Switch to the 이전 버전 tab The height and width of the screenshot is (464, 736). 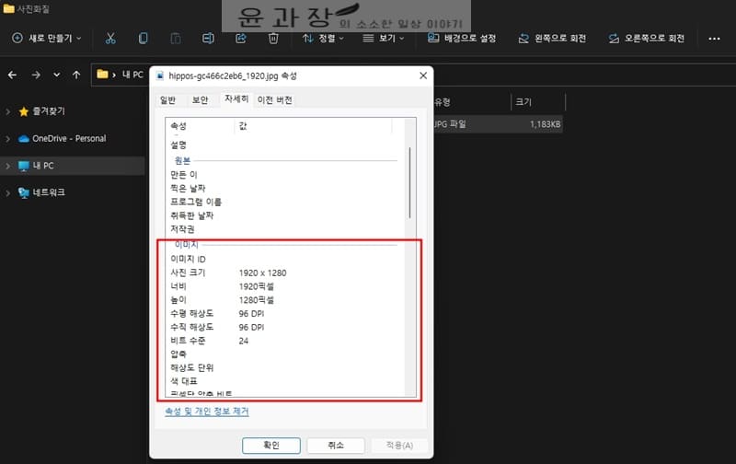[x=275, y=100]
